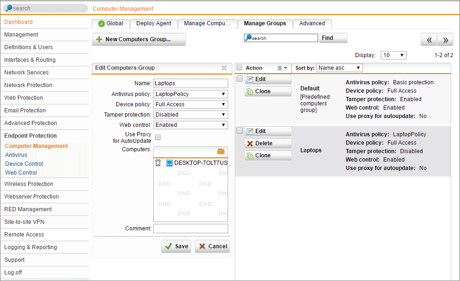Image resolution: width=460 pixels, height=281 pixels.
Task: Open Definitions & Users menu
Action: (29, 47)
